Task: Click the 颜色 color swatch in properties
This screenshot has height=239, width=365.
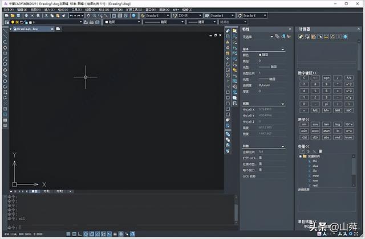Action: (x=261, y=55)
